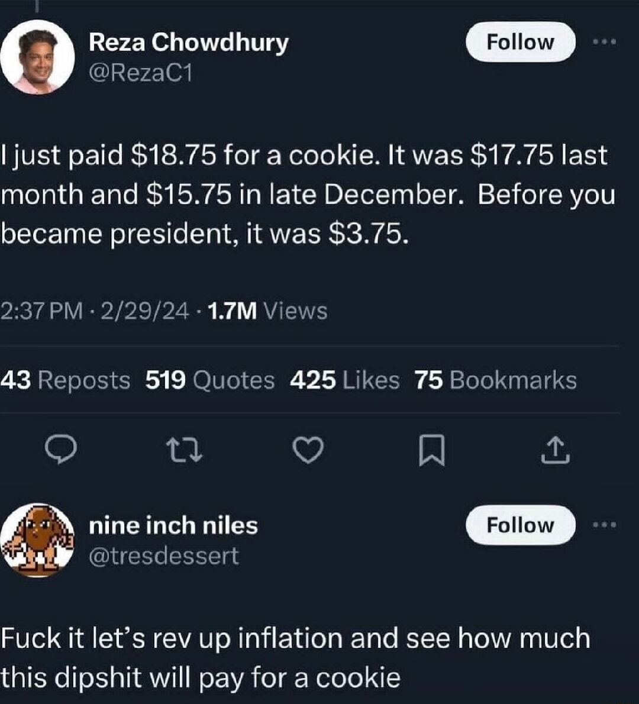Follow nine inch niles
This screenshot has width=639, height=704.
(x=520, y=525)
